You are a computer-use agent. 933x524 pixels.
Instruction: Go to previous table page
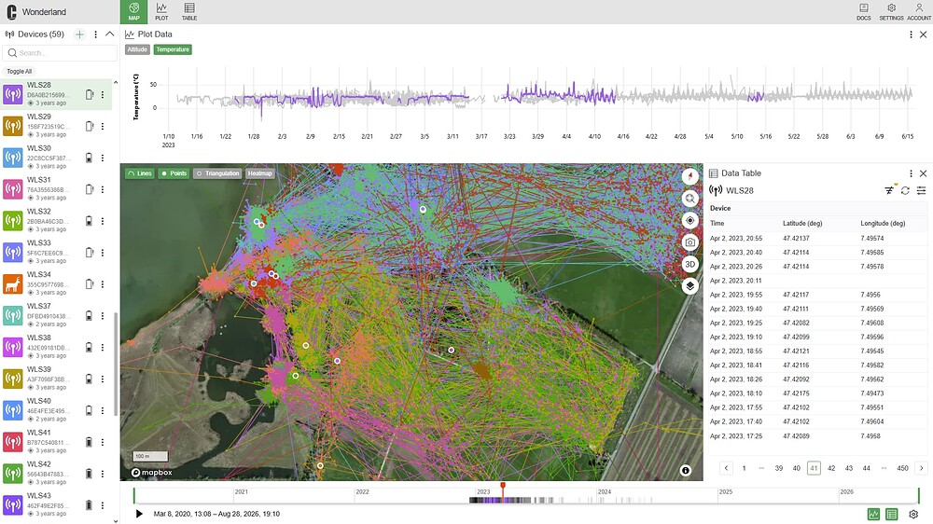pyautogui.click(x=726, y=468)
